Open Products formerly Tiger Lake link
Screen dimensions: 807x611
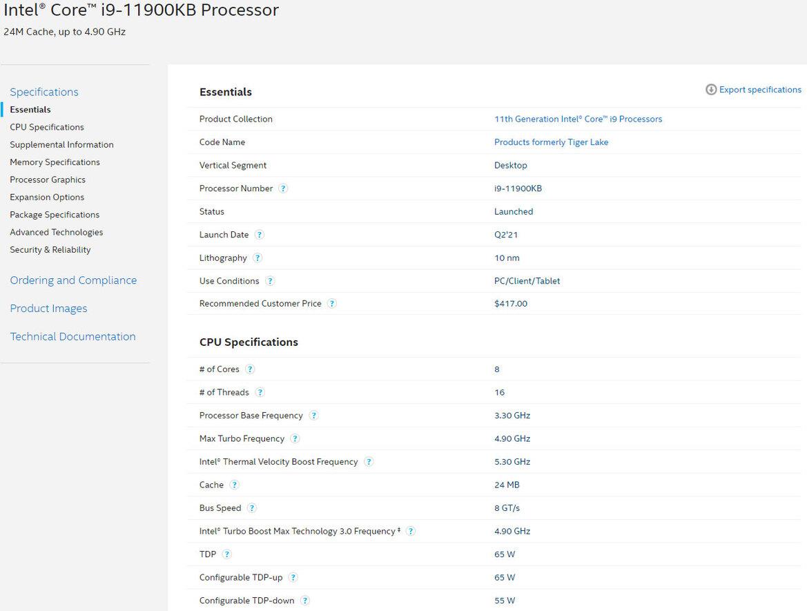(551, 142)
